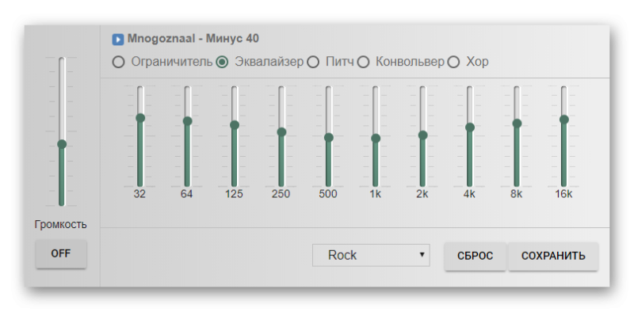Select the Конвольвер radio button

pyautogui.click(x=363, y=63)
